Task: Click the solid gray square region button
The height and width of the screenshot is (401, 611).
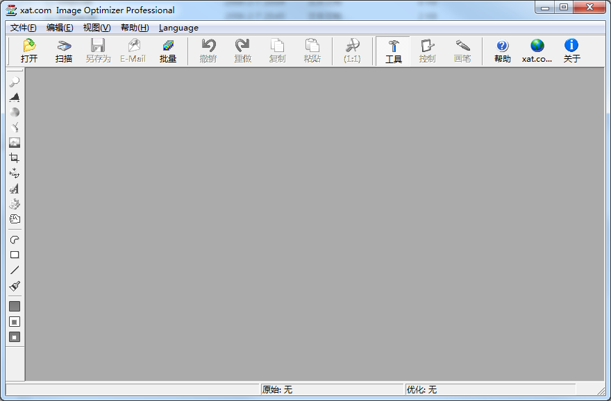Action: [x=15, y=307]
